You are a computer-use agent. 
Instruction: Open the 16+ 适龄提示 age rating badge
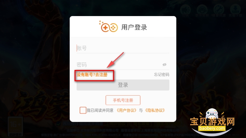click(15, 126)
